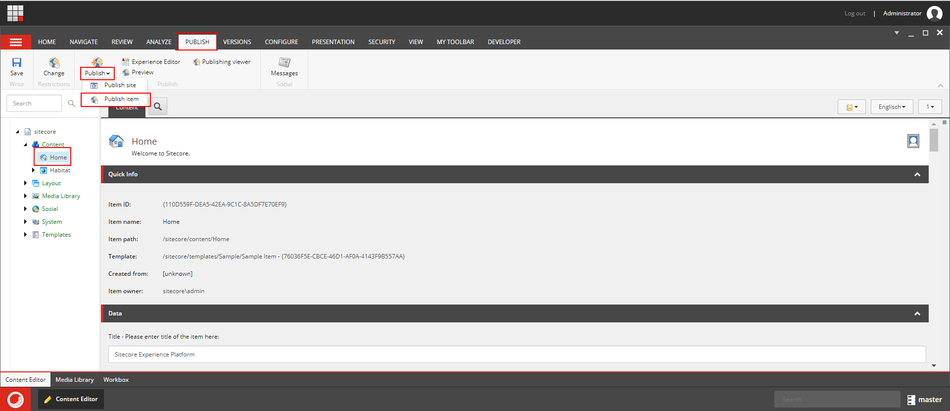The width and height of the screenshot is (950, 411).
Task: Select Publish item from the menu
Action: 115,99
